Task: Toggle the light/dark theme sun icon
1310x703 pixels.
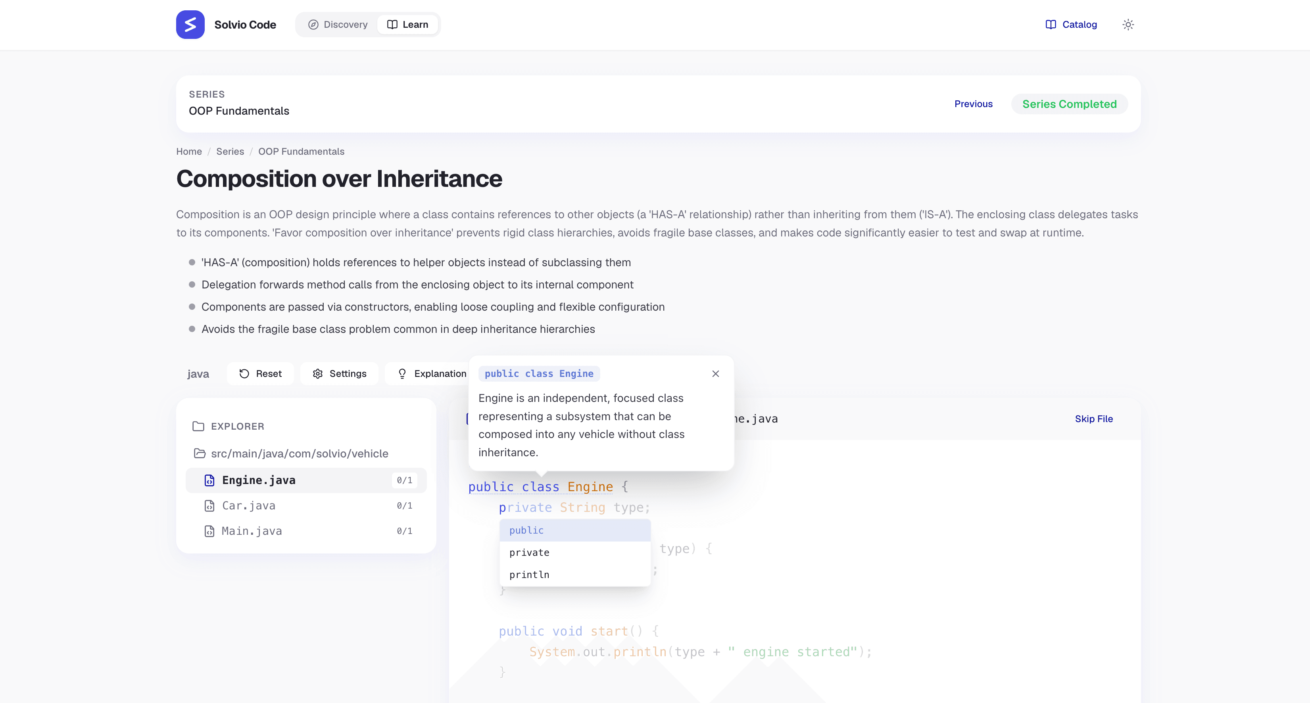Action: [x=1128, y=25]
